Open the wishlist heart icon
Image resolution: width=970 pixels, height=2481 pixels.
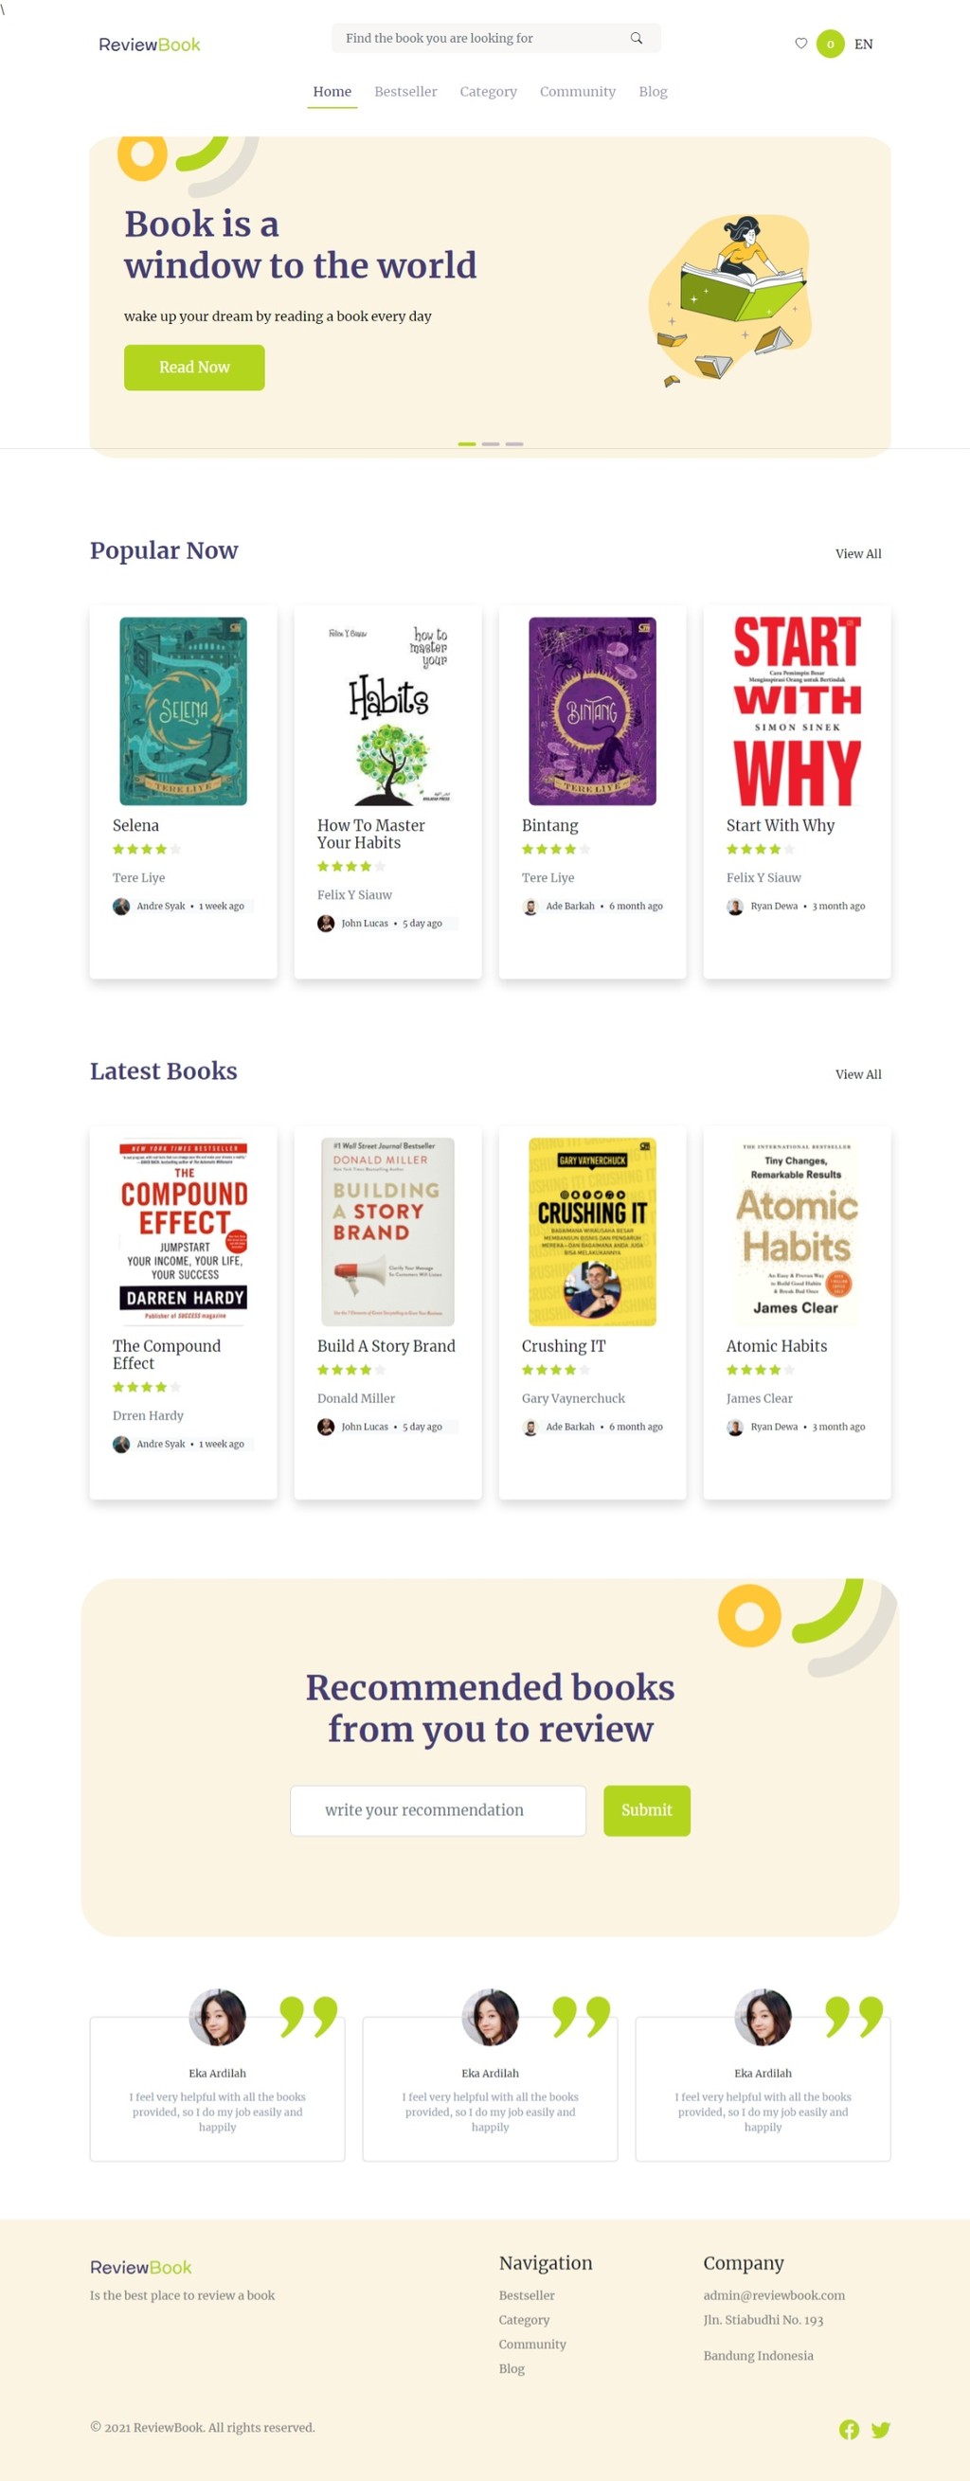click(800, 44)
